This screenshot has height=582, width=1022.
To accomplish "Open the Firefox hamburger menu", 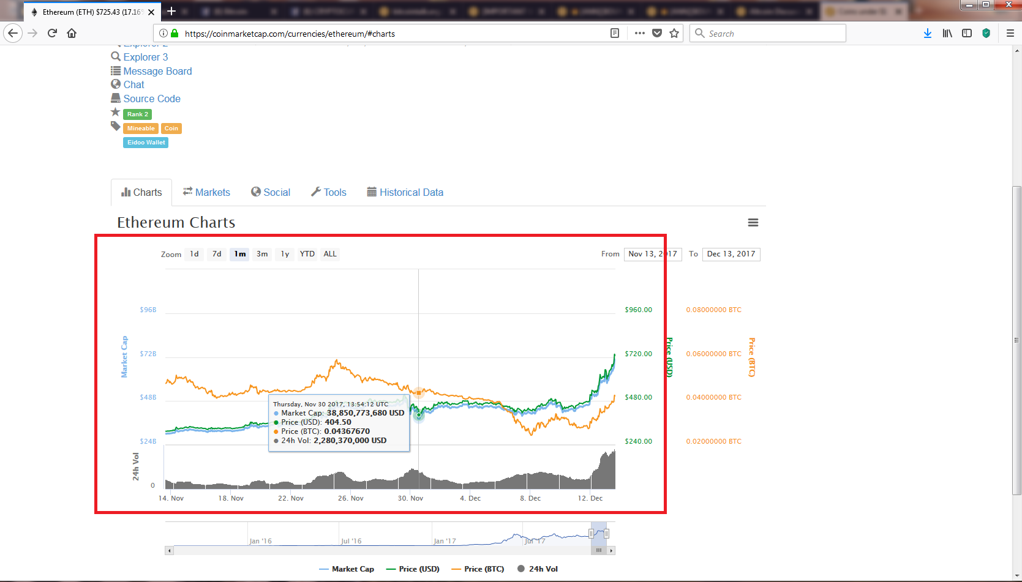I will pos(1010,34).
